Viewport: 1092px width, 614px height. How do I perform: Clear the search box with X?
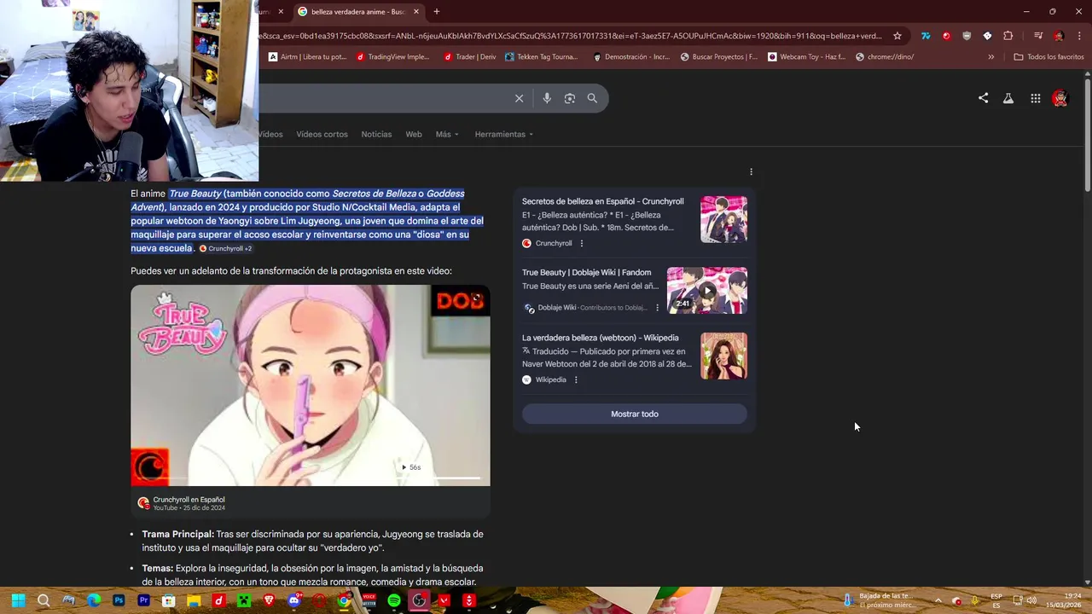(519, 98)
